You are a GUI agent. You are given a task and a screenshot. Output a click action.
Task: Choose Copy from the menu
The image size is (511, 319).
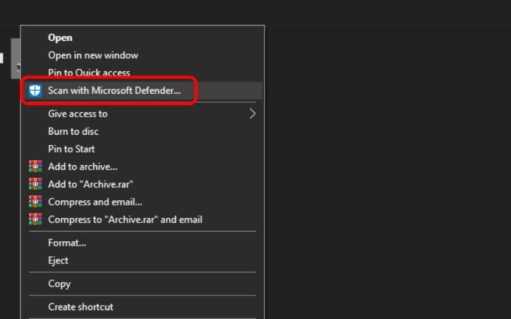click(x=142, y=283)
